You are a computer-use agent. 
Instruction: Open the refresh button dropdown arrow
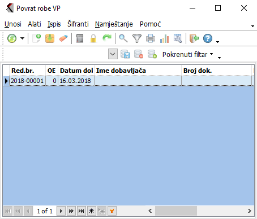(23, 38)
